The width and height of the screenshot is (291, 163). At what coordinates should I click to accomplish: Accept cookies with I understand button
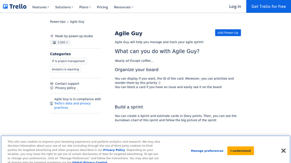(240, 151)
